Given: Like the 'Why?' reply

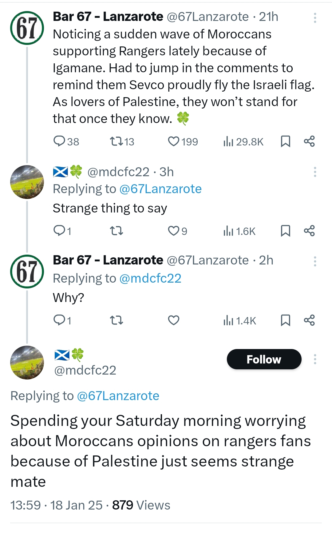Looking at the screenshot, I should [x=174, y=320].
